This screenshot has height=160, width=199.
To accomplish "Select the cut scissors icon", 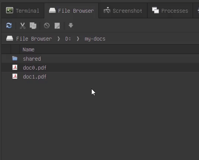I will [23, 26].
